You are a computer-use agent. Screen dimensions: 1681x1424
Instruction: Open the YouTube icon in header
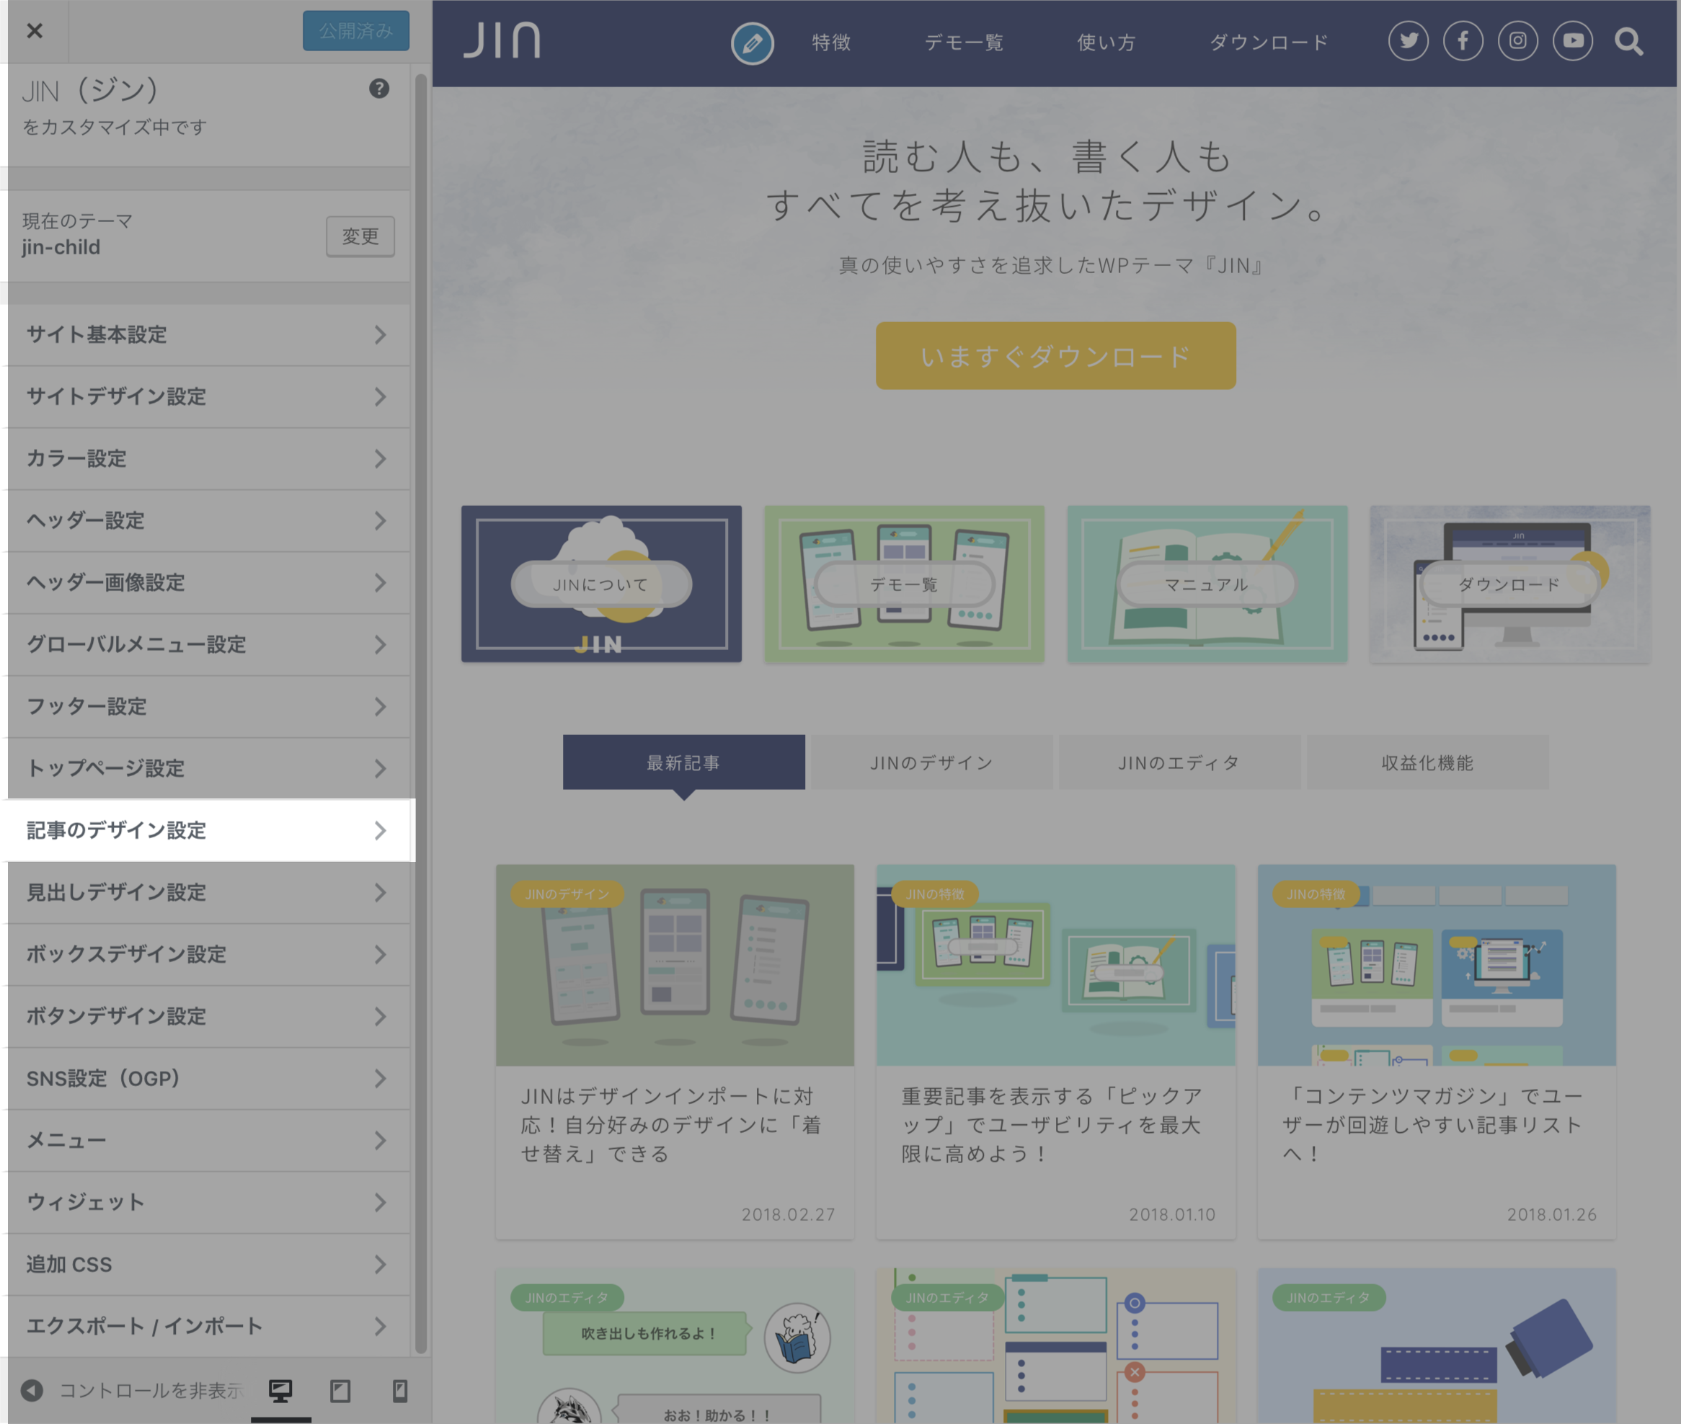coord(1573,41)
